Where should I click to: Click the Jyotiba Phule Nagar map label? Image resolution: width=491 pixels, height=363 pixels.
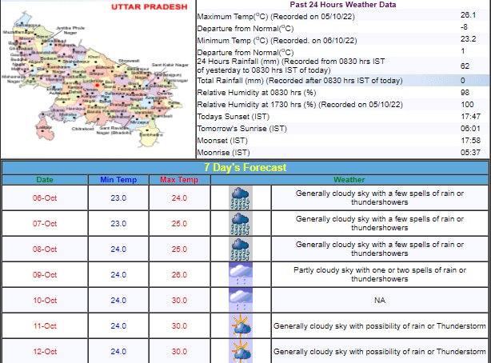[72, 30]
